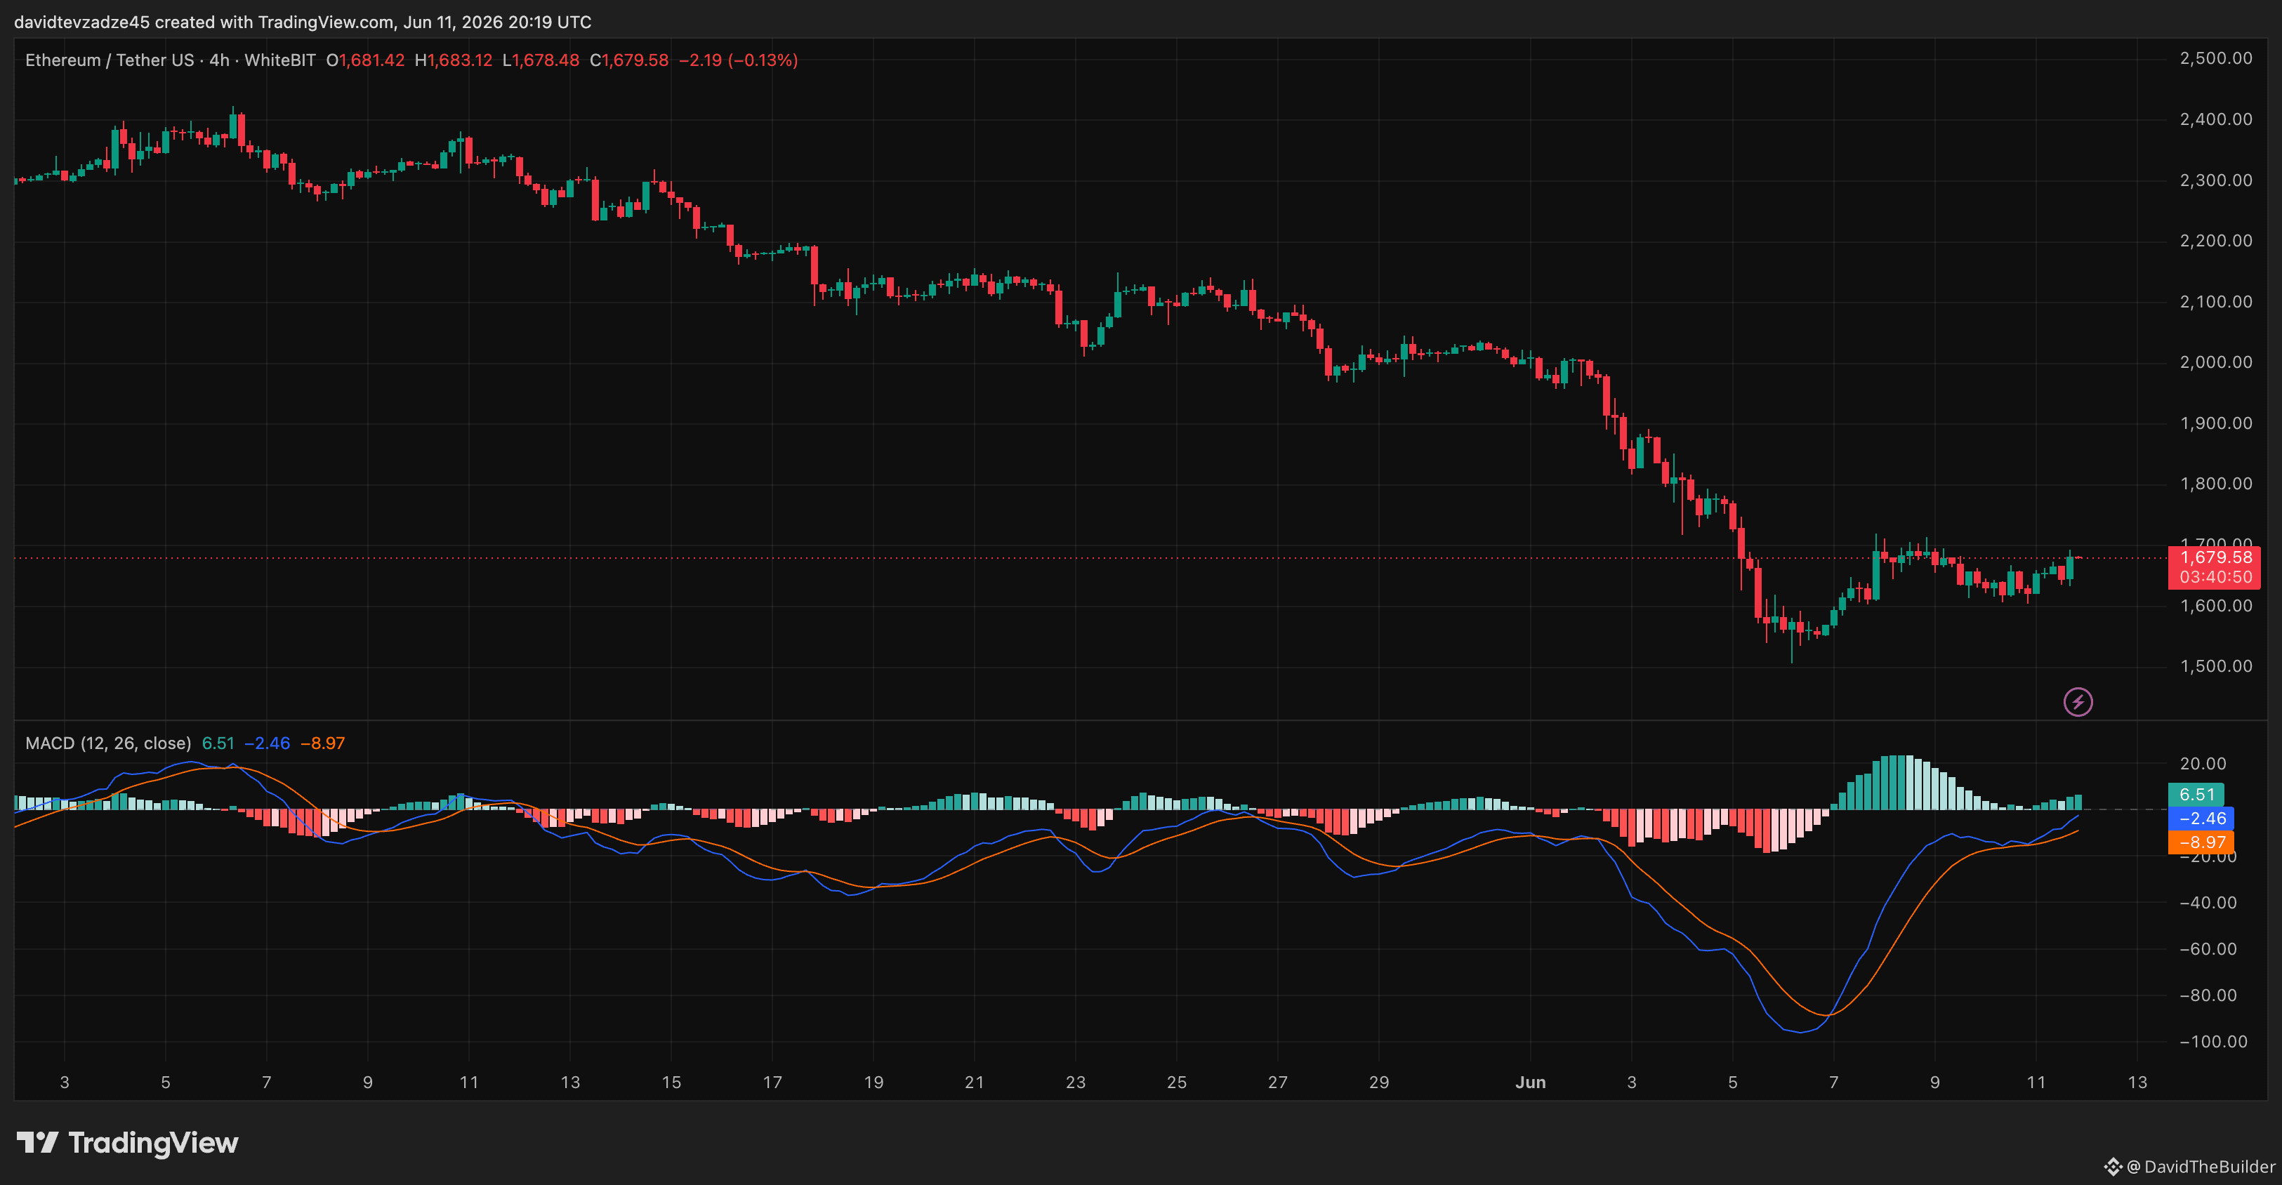The height and width of the screenshot is (1185, 2282).
Task: Click the 2,500.00 price axis label
Action: (2215, 58)
